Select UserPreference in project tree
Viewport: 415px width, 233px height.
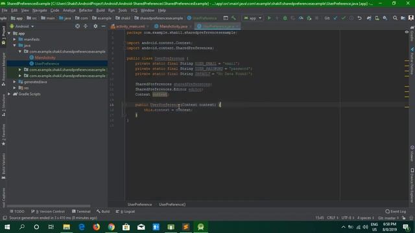click(x=47, y=63)
